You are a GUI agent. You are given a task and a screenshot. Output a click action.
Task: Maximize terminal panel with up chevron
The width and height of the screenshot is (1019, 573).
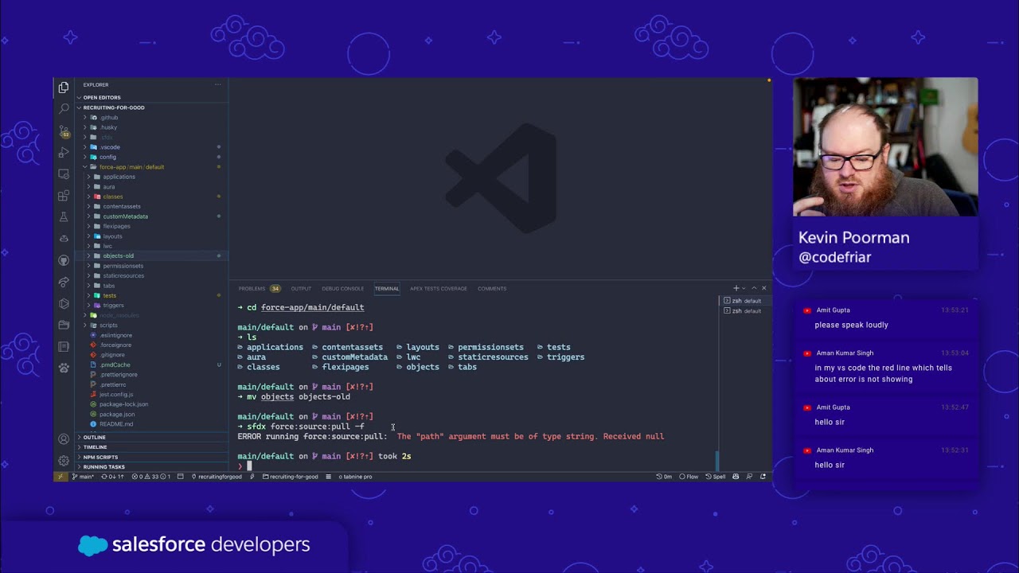754,288
